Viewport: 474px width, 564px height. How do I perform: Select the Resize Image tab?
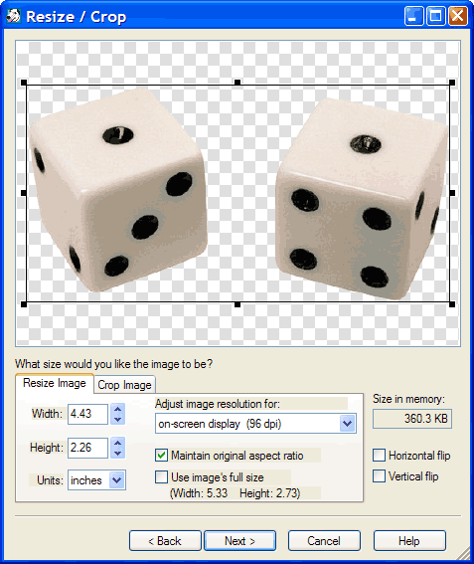(55, 383)
